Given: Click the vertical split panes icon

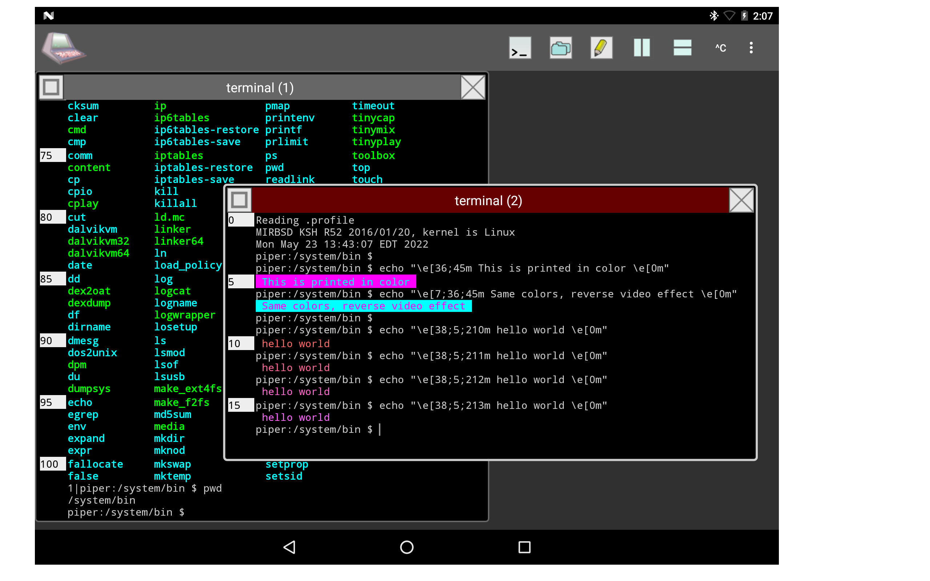Looking at the screenshot, I should [642, 47].
